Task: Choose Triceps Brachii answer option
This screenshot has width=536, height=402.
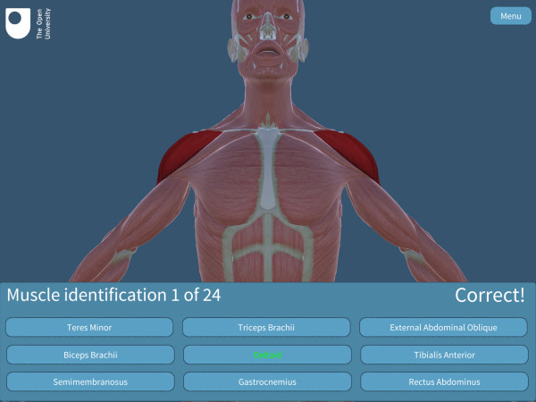Action: click(x=267, y=327)
